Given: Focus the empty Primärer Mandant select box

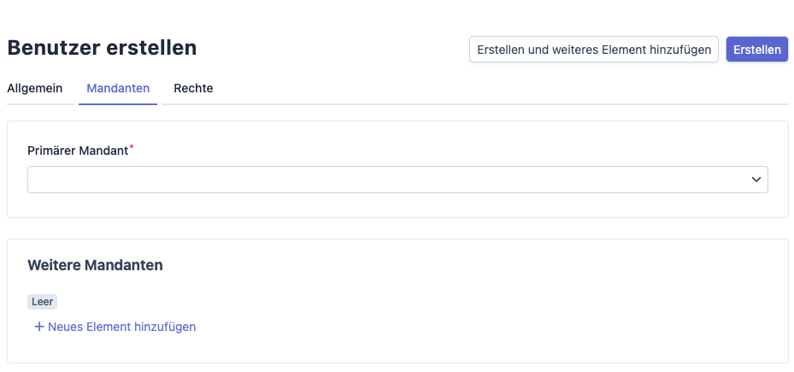Looking at the screenshot, I should pyautogui.click(x=397, y=180).
